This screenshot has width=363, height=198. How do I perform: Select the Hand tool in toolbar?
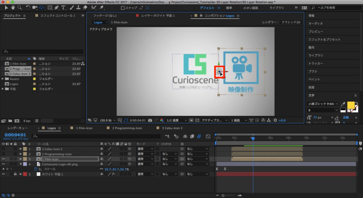(x=13, y=7)
